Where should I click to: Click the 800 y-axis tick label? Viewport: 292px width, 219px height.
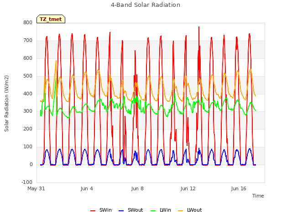click(28, 23)
